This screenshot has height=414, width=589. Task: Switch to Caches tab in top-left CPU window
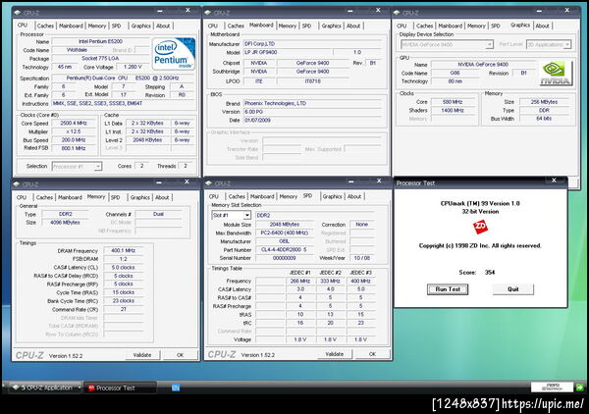coord(45,26)
